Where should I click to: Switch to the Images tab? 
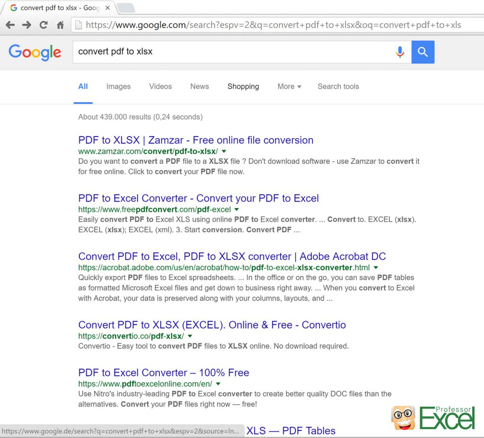(119, 87)
